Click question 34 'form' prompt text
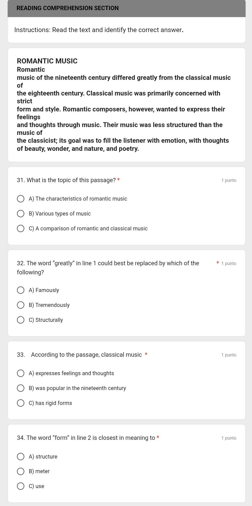 click(86, 438)
